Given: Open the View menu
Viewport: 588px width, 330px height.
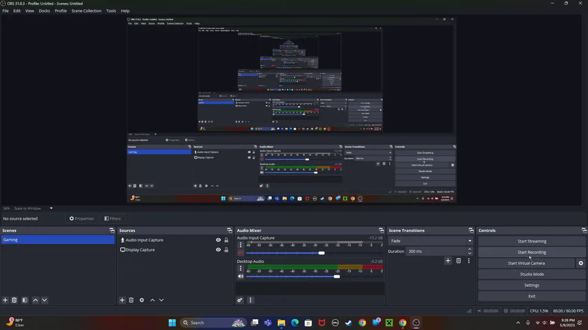Looking at the screenshot, I should click(x=29, y=11).
